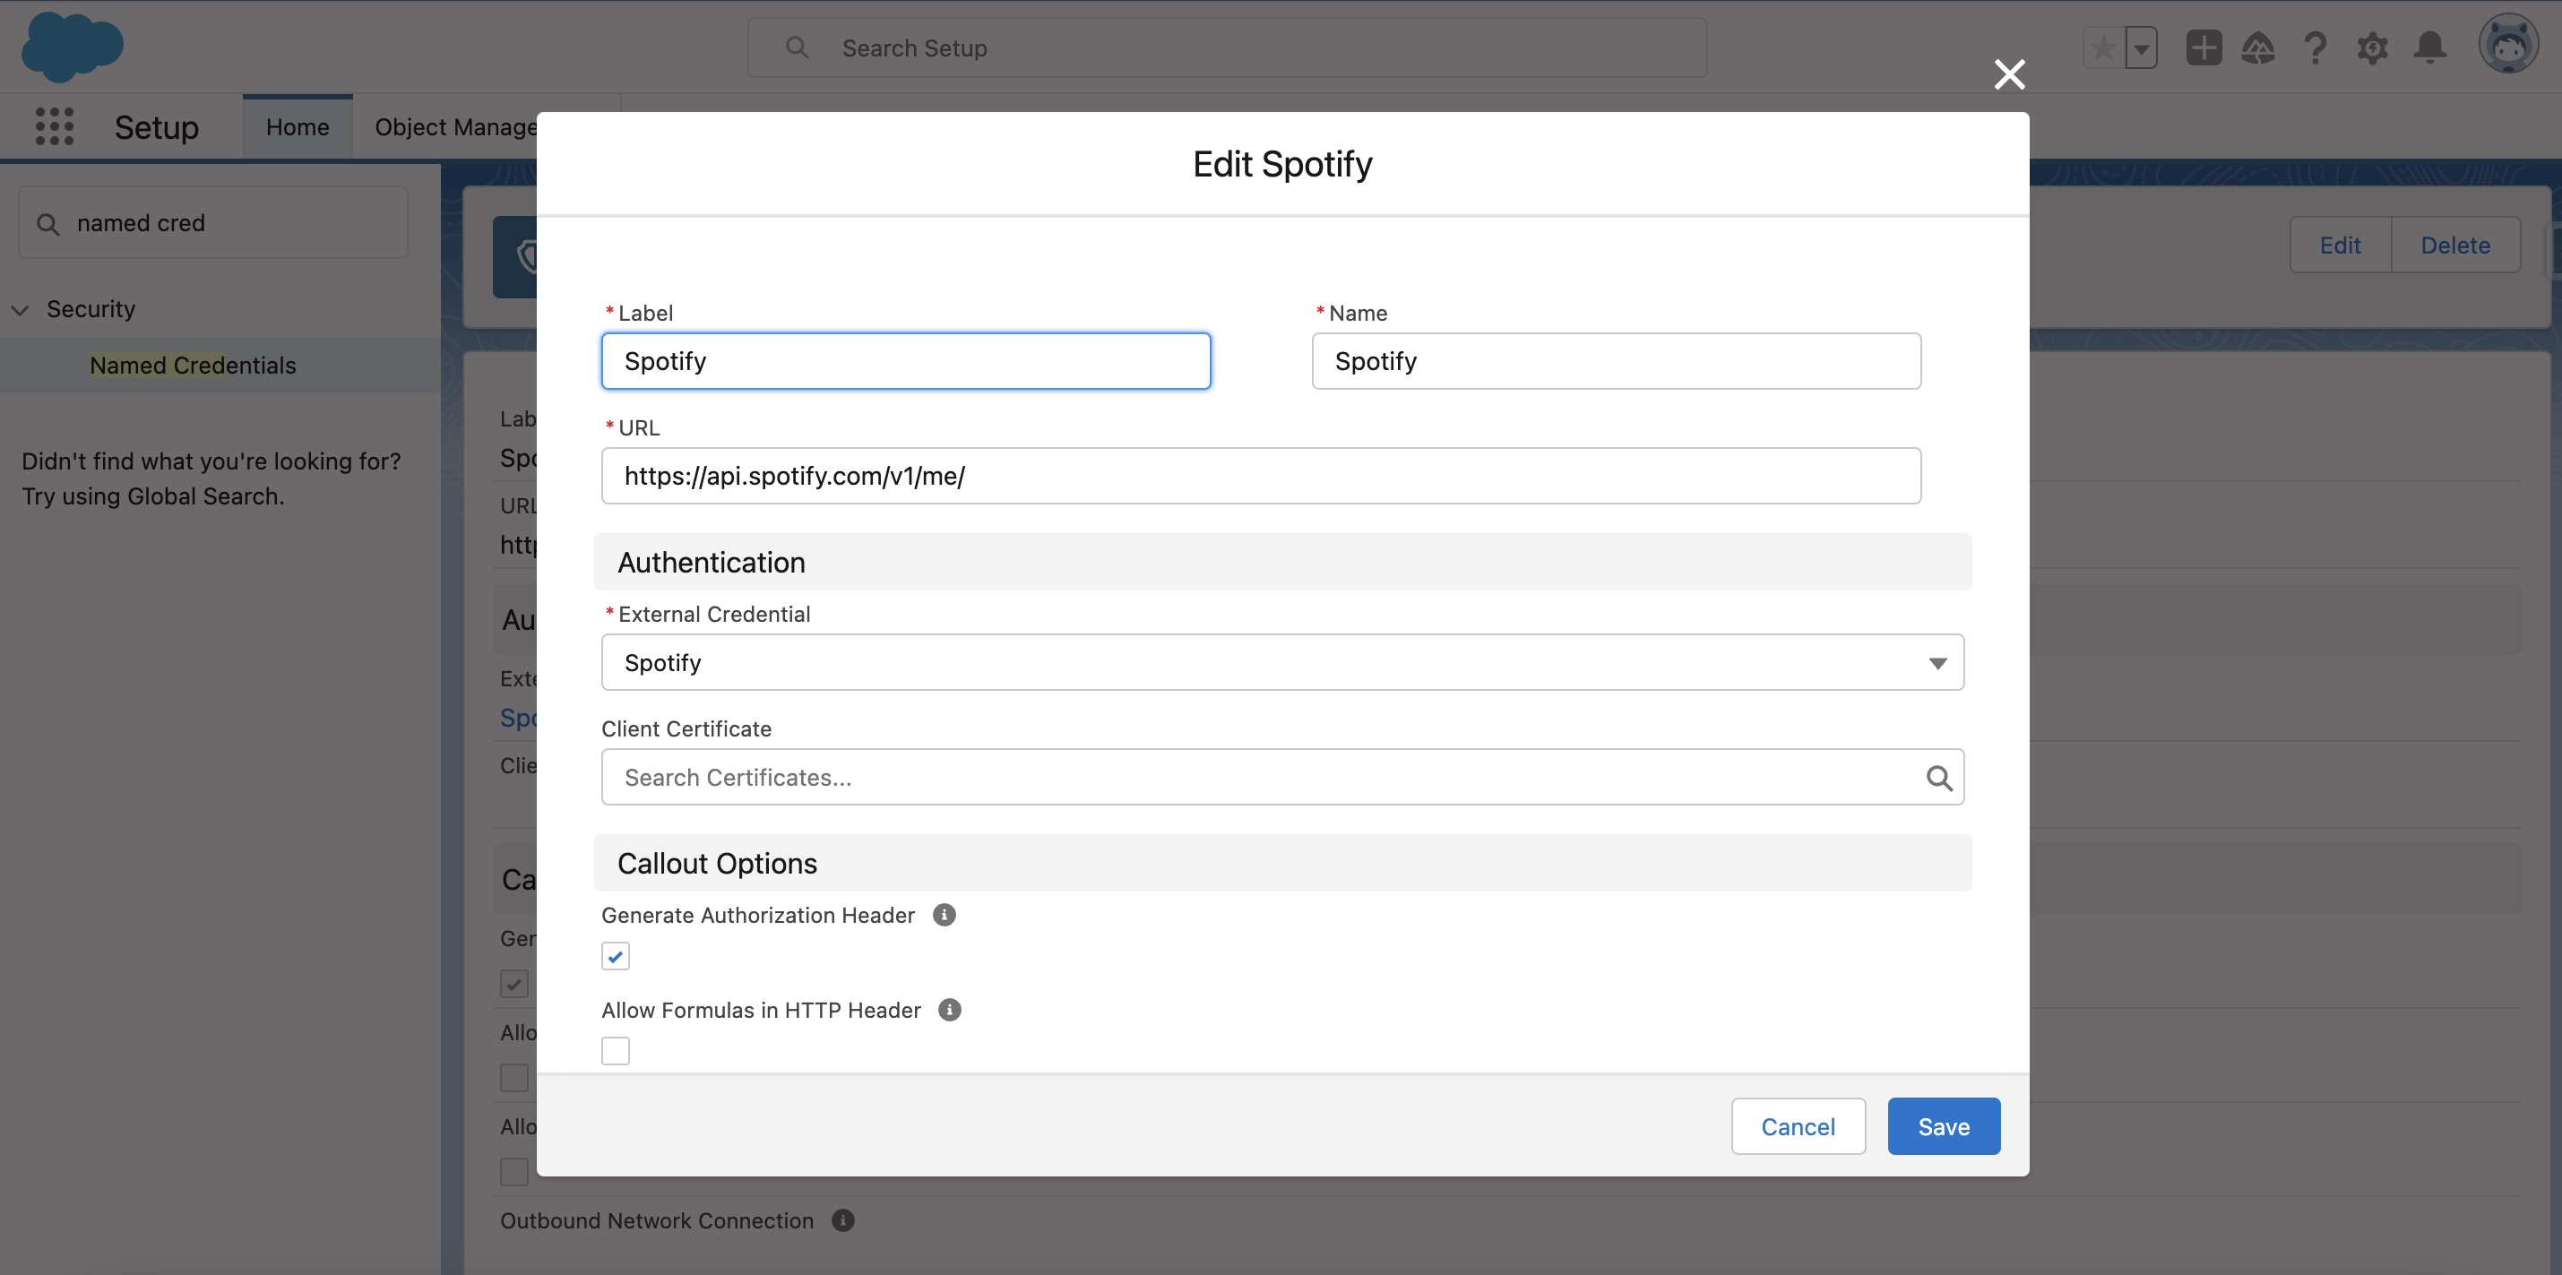Close the Edit Spotify dialog with the X

point(2009,73)
